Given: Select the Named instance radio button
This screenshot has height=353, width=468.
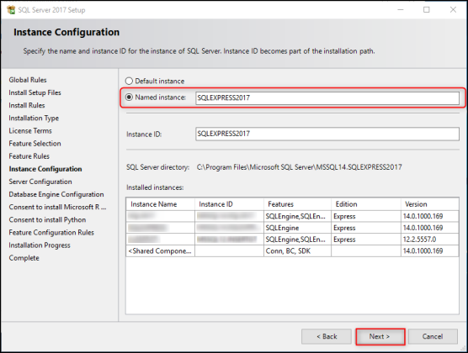Looking at the screenshot, I should [129, 97].
